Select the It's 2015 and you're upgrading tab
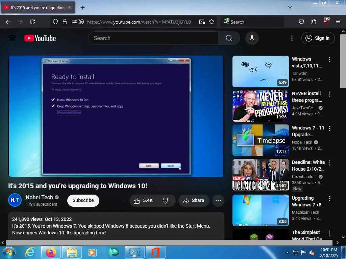 point(35,7)
